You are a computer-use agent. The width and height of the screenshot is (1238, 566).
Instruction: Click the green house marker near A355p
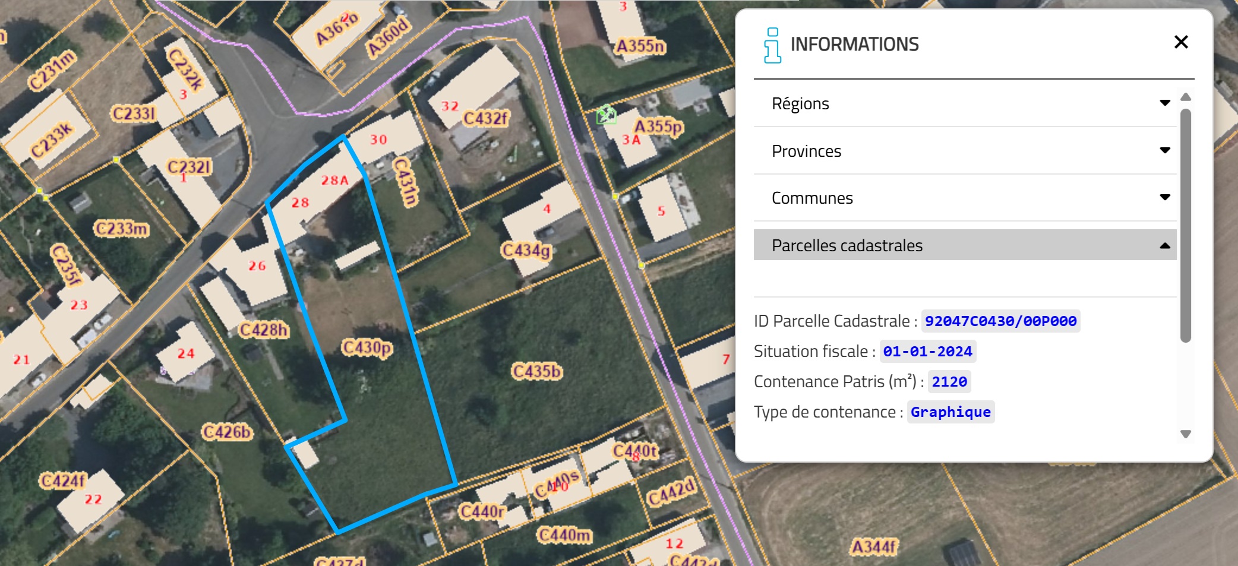tap(606, 115)
